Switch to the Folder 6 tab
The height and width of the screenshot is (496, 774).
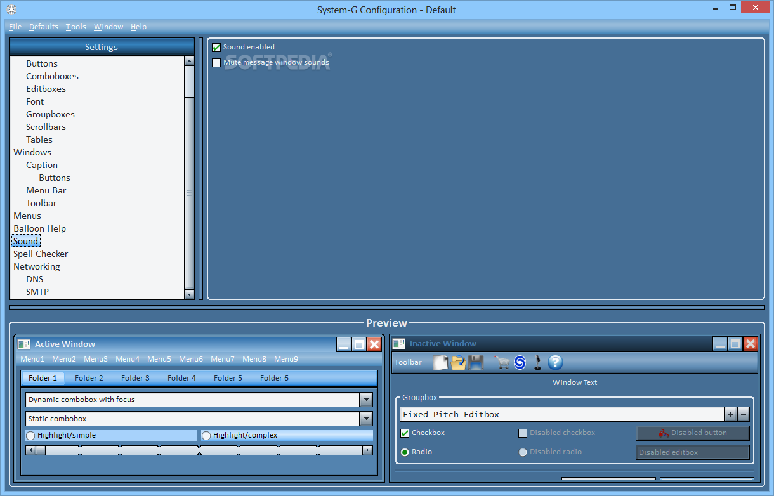274,378
